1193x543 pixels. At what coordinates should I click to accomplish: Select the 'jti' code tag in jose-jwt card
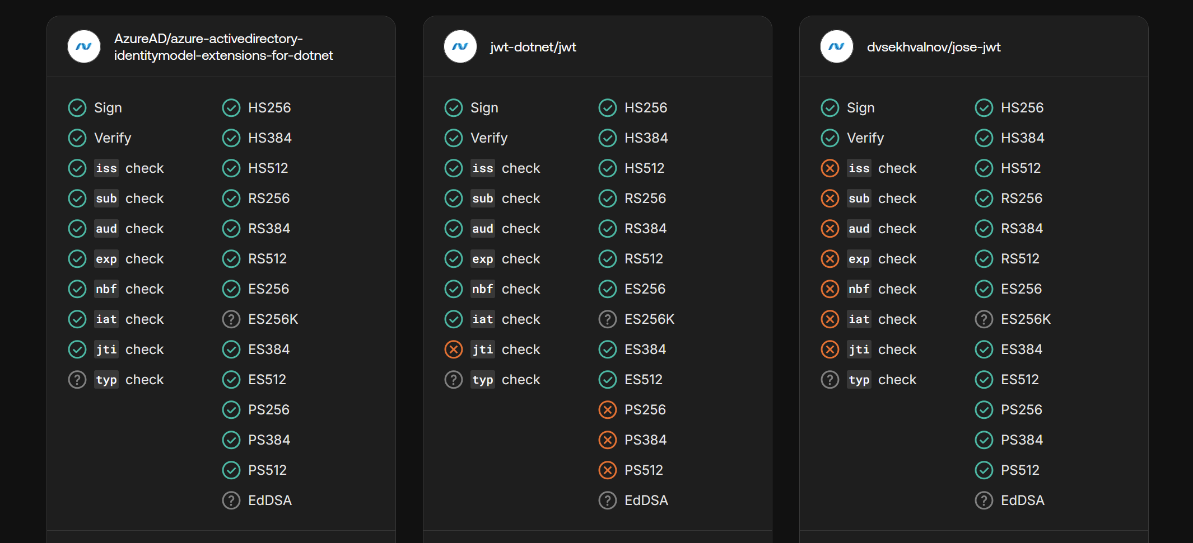[x=859, y=349]
